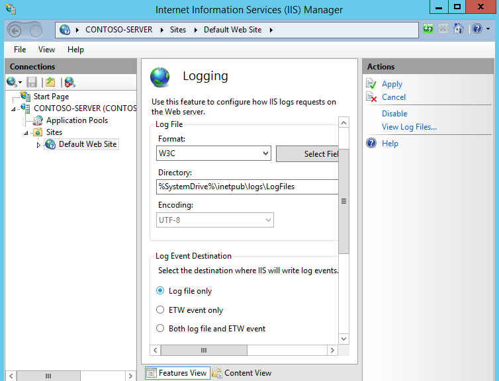499x381 pixels.
Task: Click Sites in the address breadcrumb
Action: click(178, 30)
